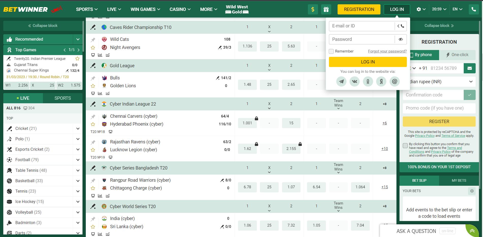Click inside the Password field

click(x=362, y=39)
